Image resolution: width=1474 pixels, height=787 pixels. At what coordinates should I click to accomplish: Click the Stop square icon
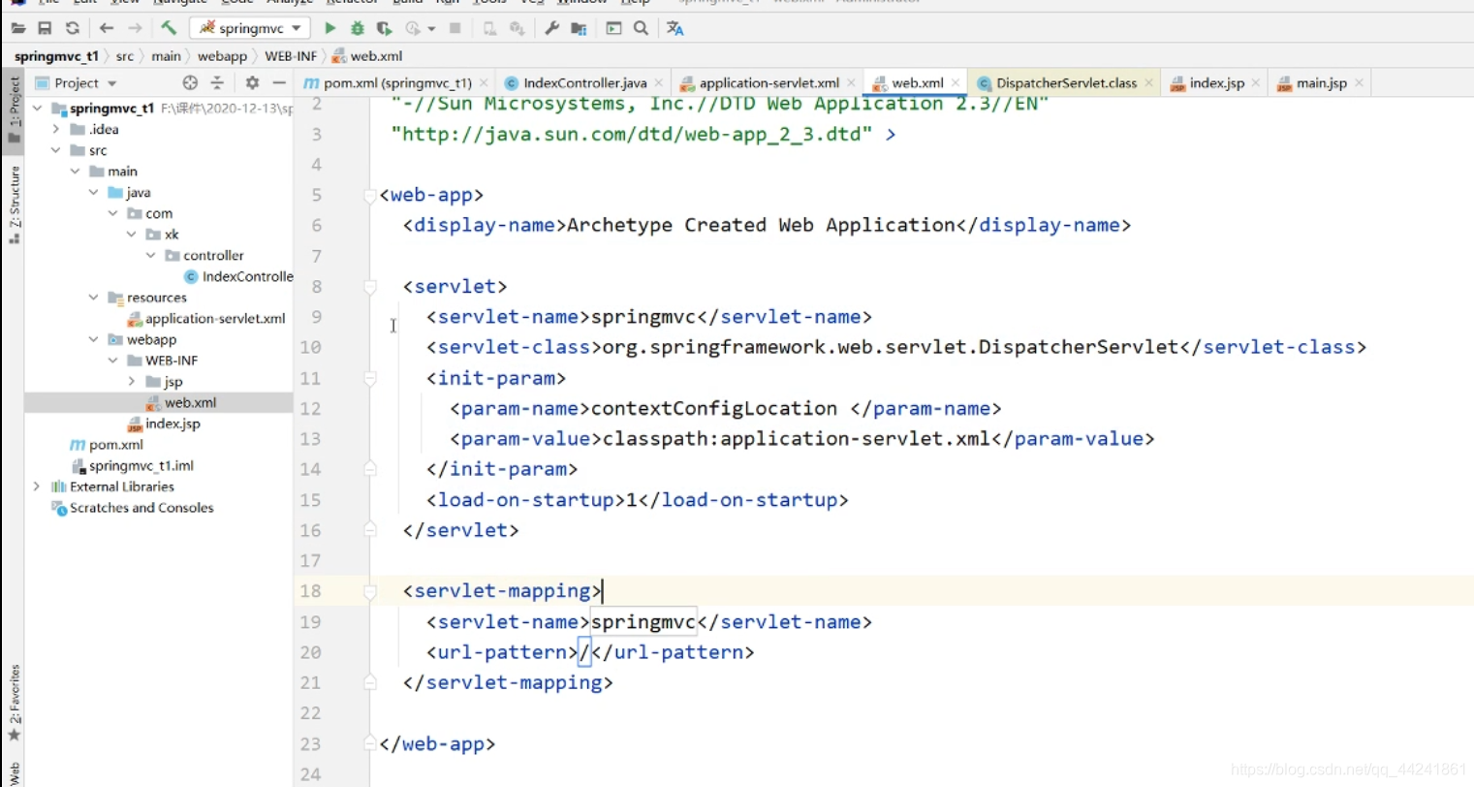pyautogui.click(x=455, y=28)
